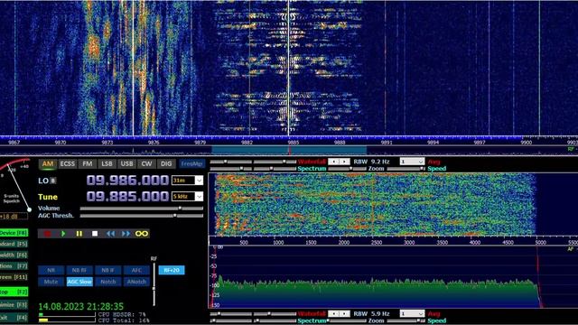Viewport: 578px width, 325px height.
Task: Enable the NB RF noise blanker
Action: [x=79, y=270]
